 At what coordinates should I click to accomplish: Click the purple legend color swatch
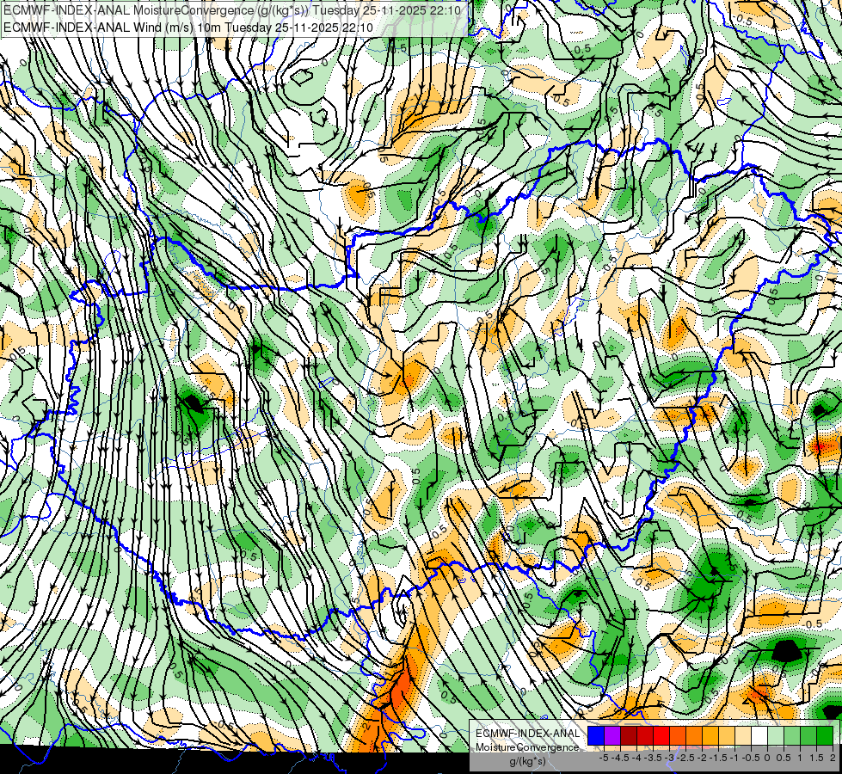point(612,735)
